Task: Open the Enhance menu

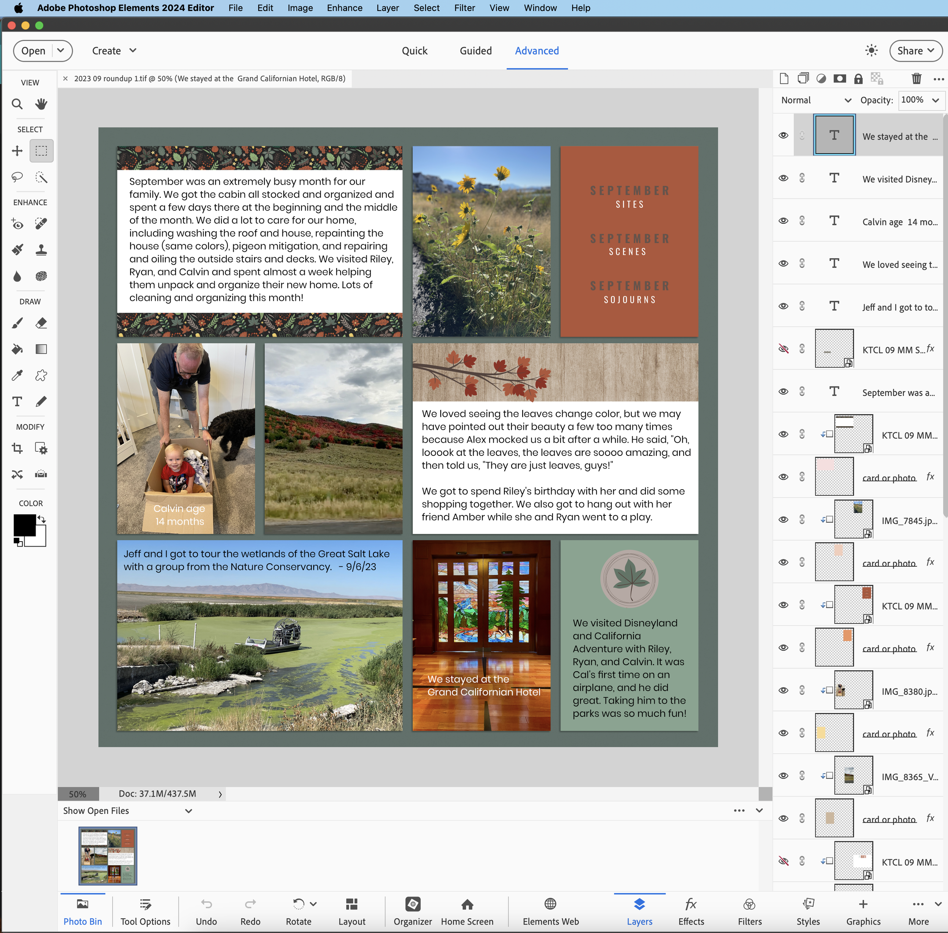Action: (x=344, y=8)
